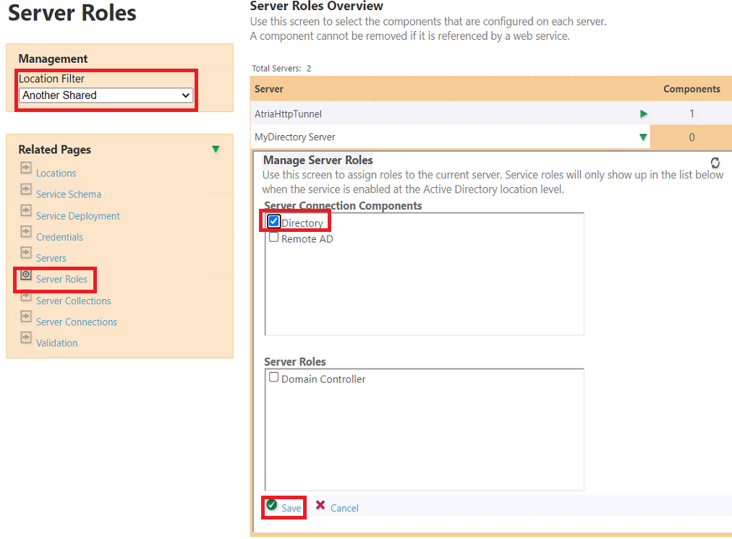The width and height of the screenshot is (732, 539).
Task: Go to the Service Deployment page
Action: pyautogui.click(x=78, y=216)
